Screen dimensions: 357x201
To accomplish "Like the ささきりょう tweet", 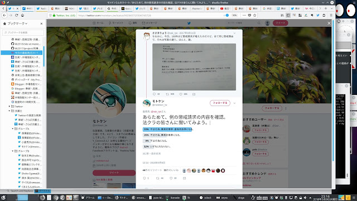I will tap(181, 94).
